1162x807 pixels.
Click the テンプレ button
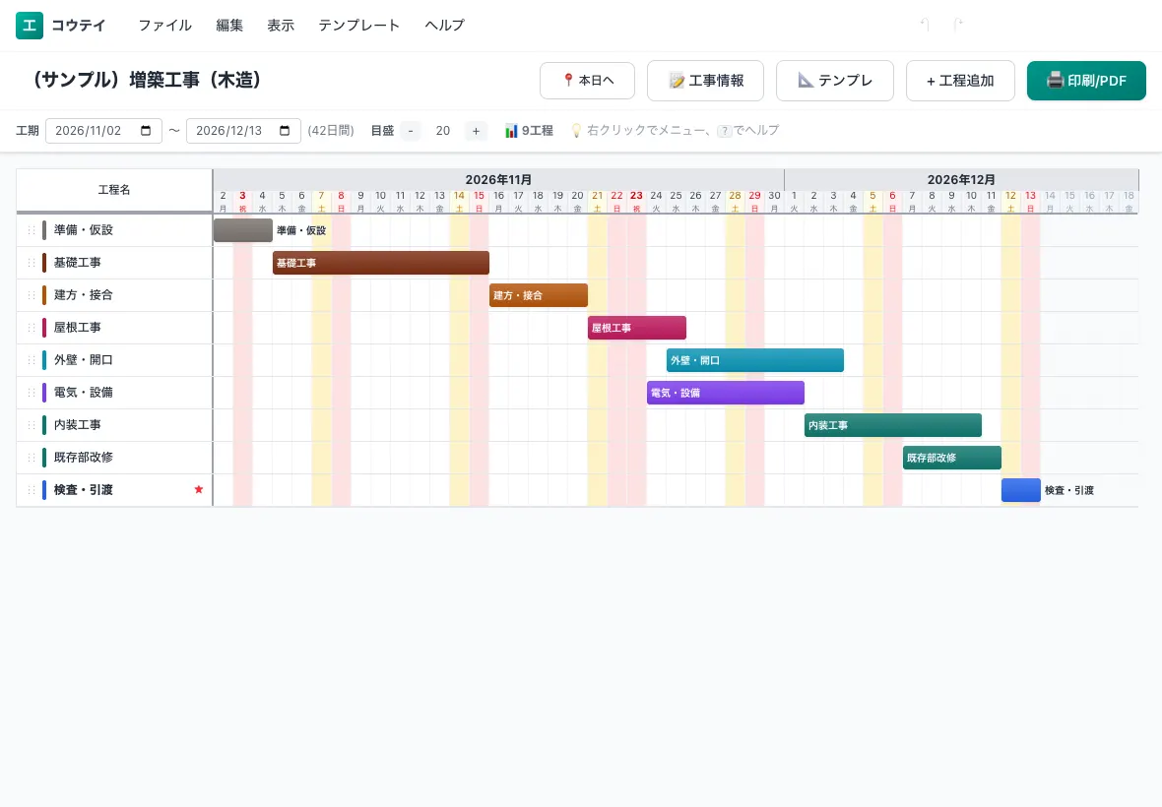click(835, 80)
